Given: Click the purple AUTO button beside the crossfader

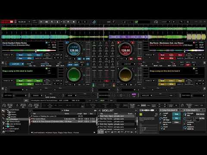Looking at the screenshot, I should pyautogui.click(x=134, y=94).
